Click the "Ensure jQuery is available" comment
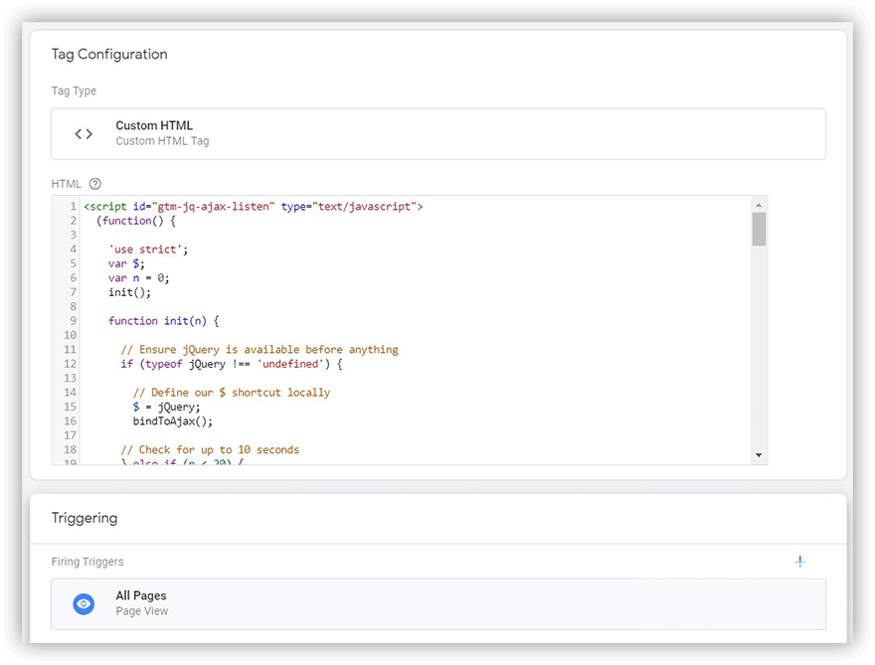Image resolution: width=875 pixels, height=665 pixels. (x=259, y=350)
